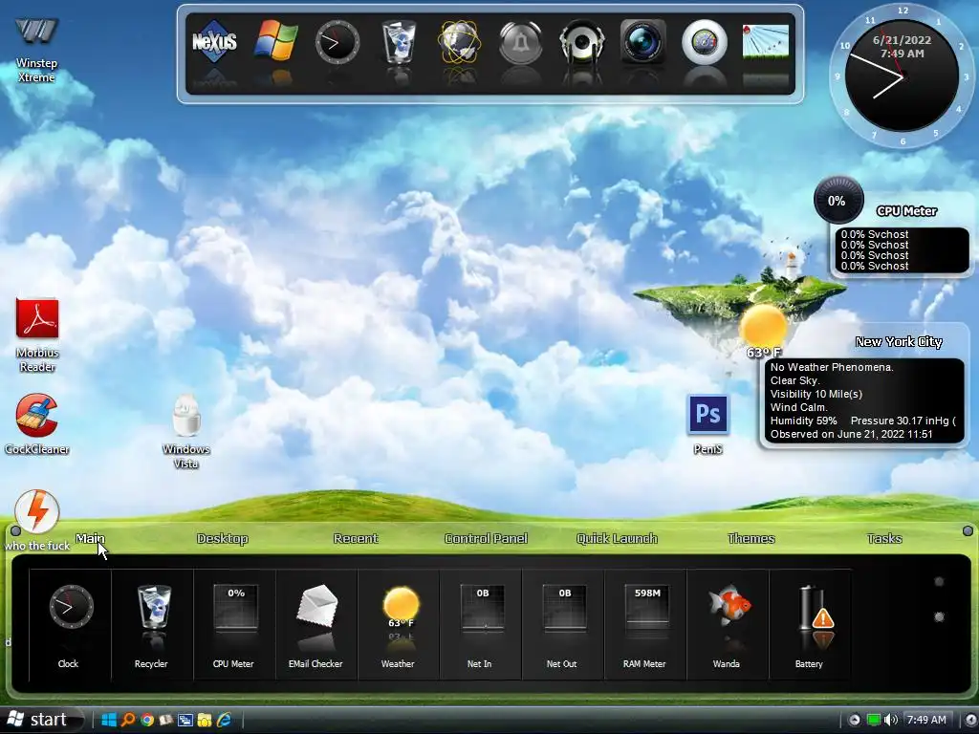Open the Nexus logo in the top dock
This screenshot has height=734, width=979.
click(x=214, y=41)
